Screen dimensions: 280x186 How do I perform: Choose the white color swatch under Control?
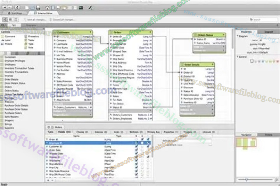(x=252, y=61)
